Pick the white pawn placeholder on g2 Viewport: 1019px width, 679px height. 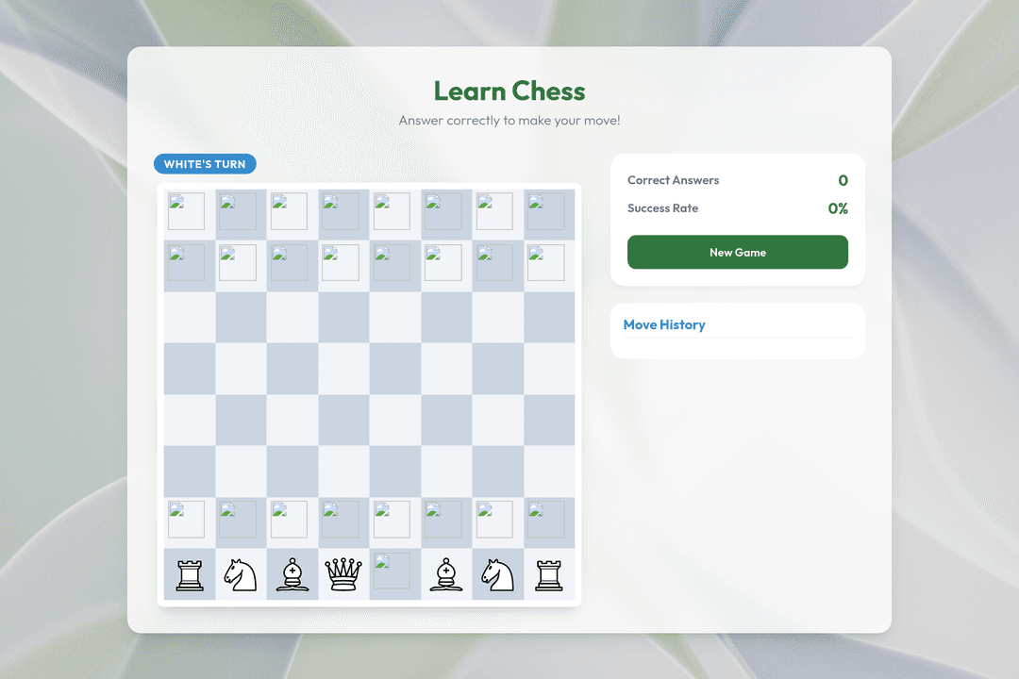[x=494, y=520]
